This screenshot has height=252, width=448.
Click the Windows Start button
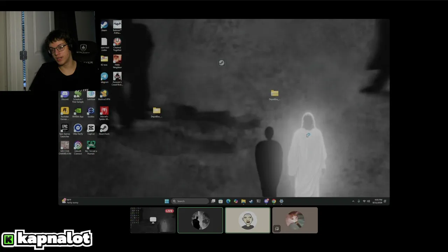click(167, 201)
